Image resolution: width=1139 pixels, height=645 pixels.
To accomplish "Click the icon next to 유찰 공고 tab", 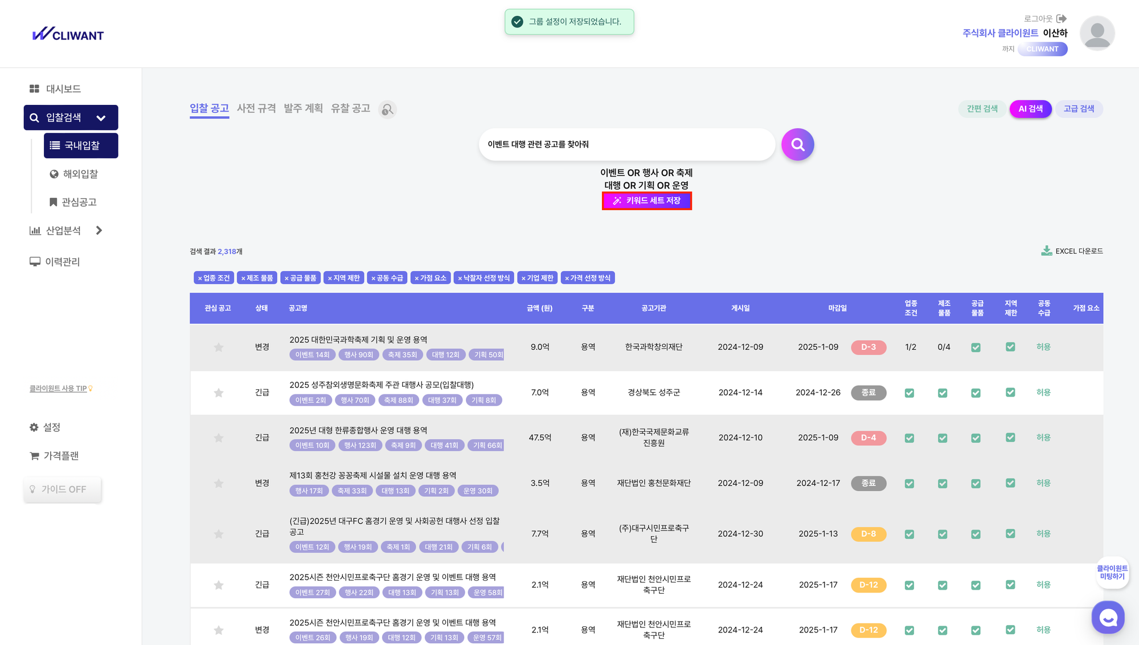I will [387, 109].
